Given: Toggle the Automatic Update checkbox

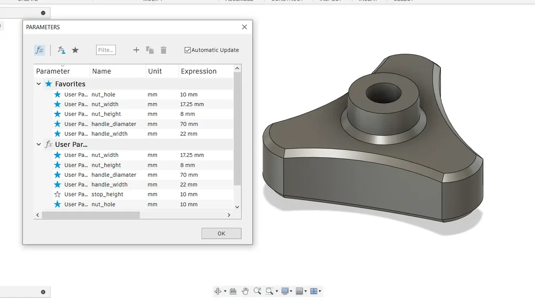Looking at the screenshot, I should point(187,50).
